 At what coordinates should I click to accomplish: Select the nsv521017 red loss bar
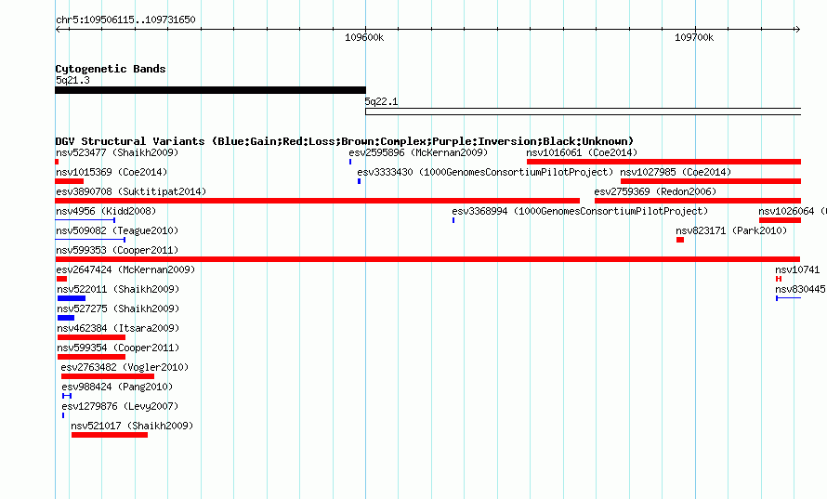[x=110, y=435]
